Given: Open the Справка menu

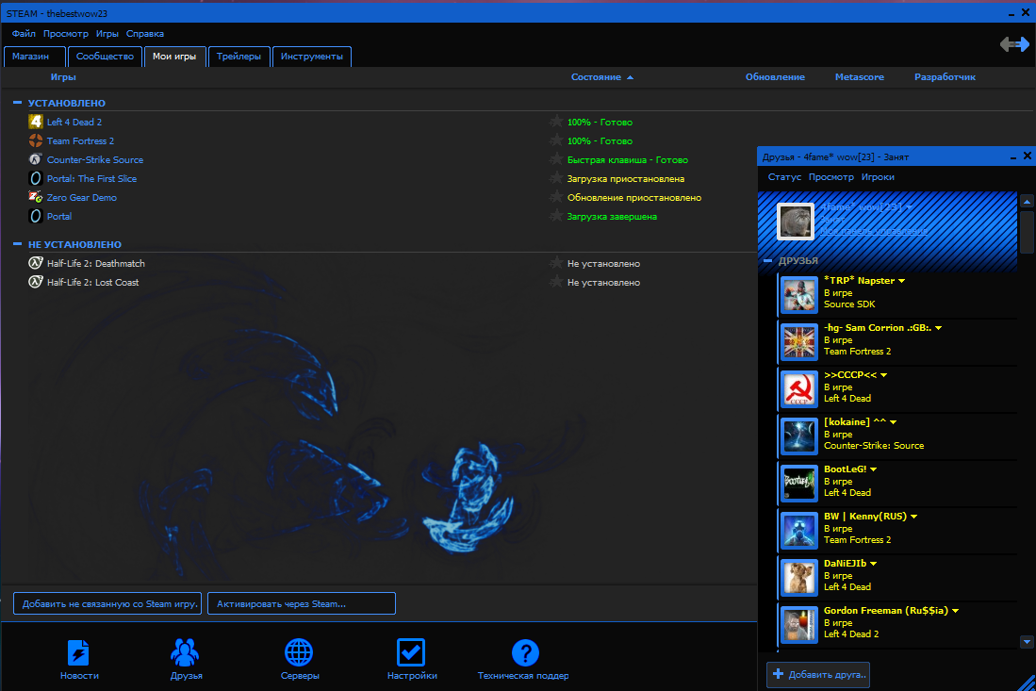Looking at the screenshot, I should point(144,34).
